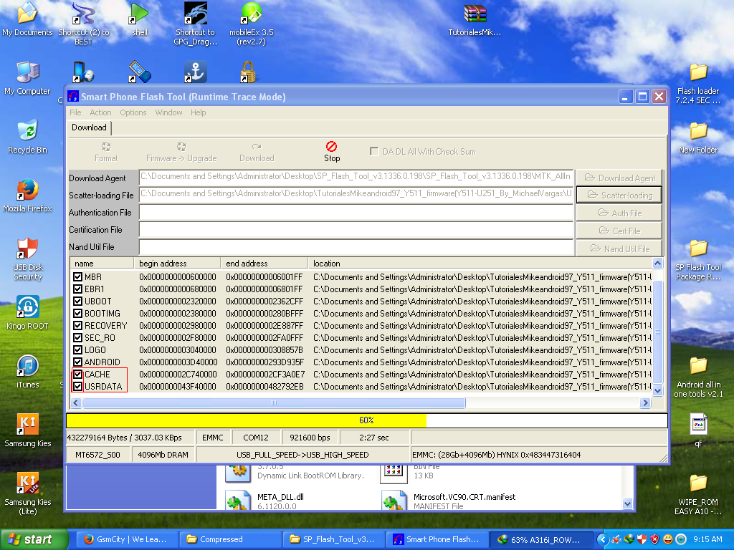Select the Download tab
The height and width of the screenshot is (550, 734).
[x=89, y=127]
